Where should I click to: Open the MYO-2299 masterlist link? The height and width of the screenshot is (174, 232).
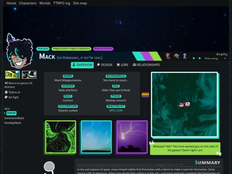(x=116, y=110)
